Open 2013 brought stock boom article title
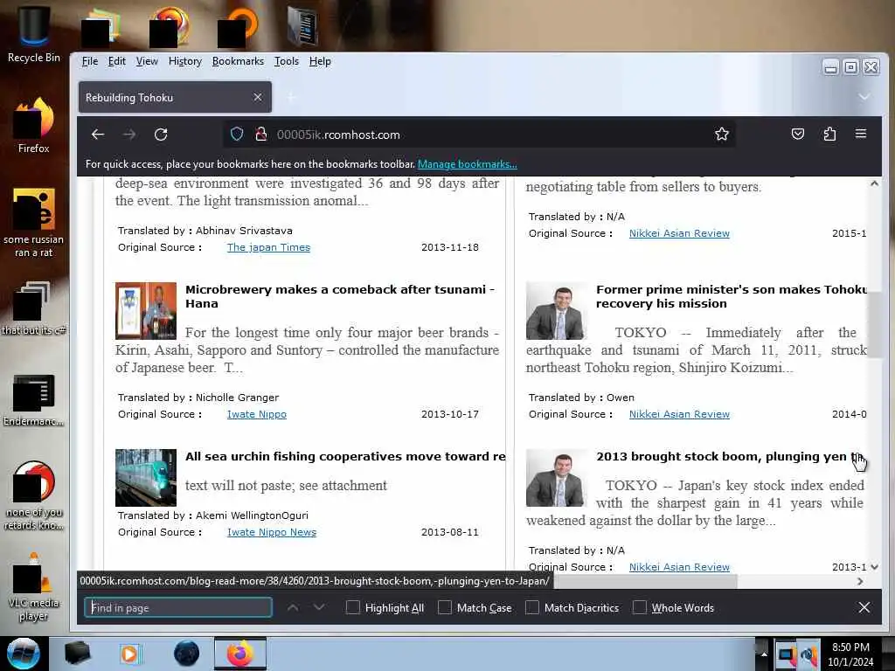The width and height of the screenshot is (895, 671). point(731,456)
